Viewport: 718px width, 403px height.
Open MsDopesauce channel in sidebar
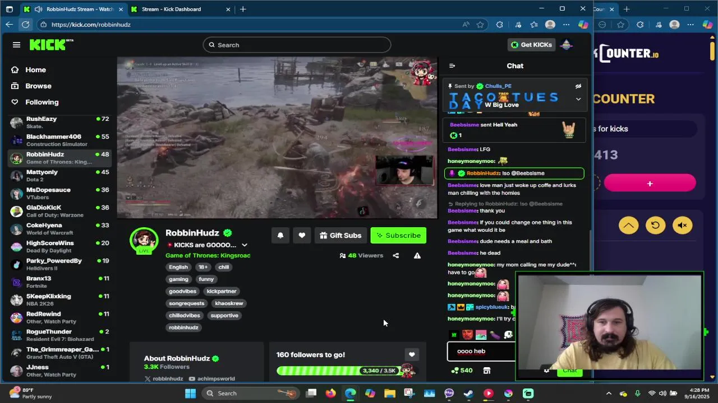pyautogui.click(x=59, y=193)
